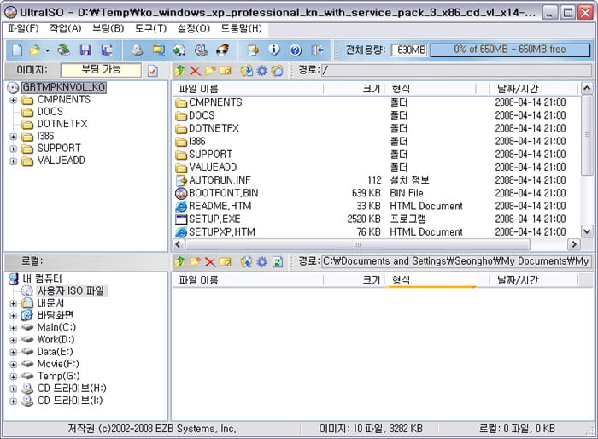Click the scroll-down arrow of image file list
The image size is (598, 439).
(587, 231)
